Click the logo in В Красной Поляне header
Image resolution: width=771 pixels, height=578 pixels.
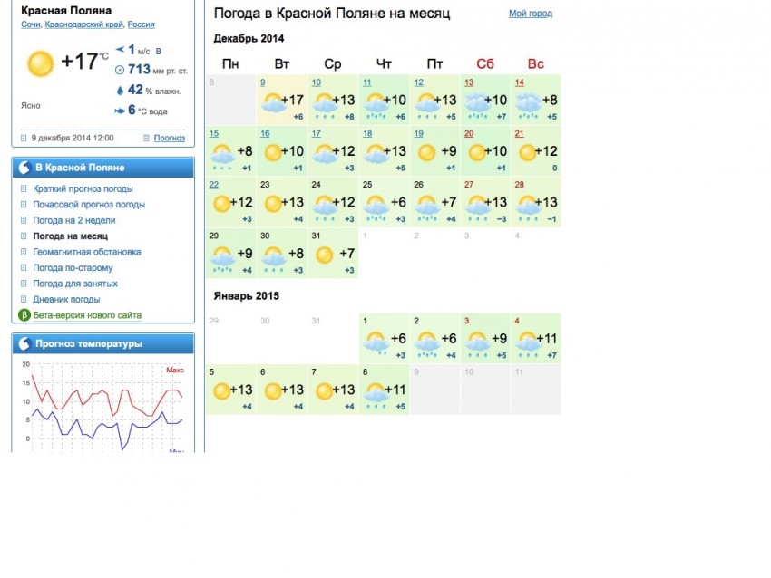24,168
